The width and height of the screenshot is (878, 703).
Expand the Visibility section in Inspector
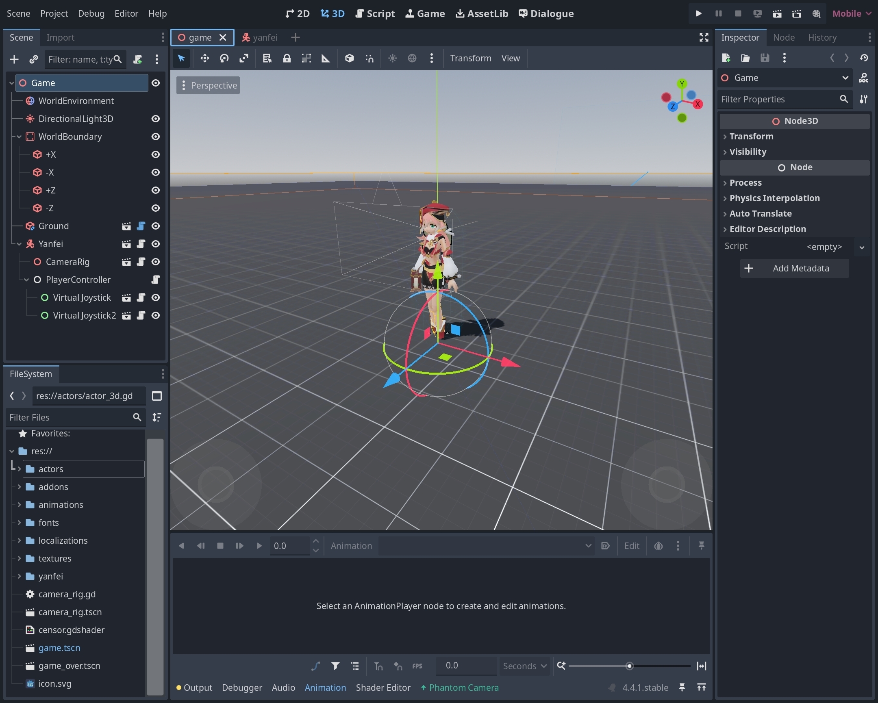pos(794,152)
